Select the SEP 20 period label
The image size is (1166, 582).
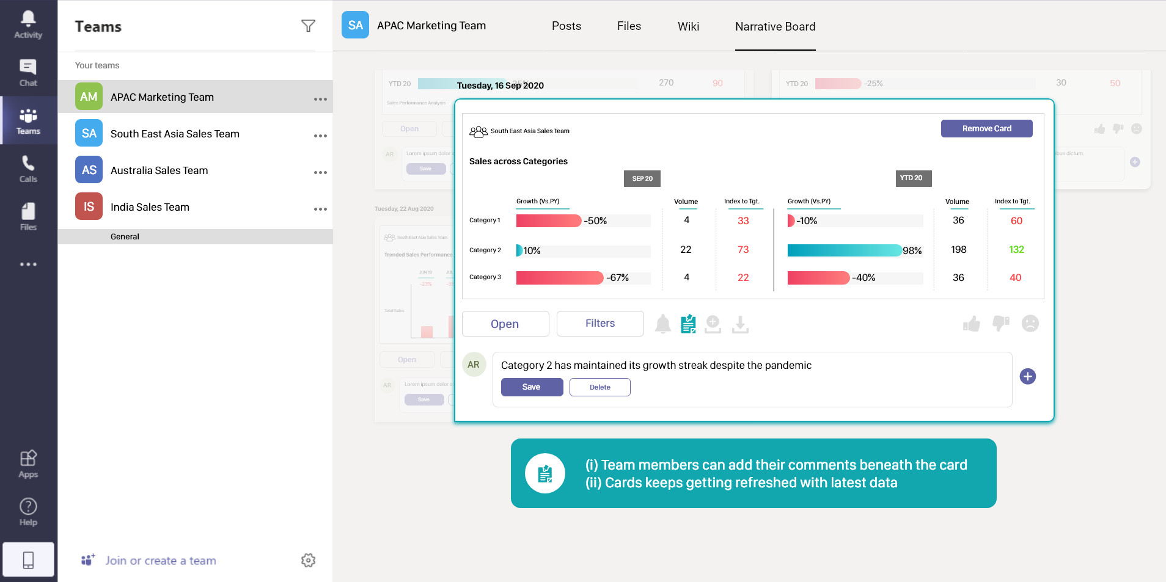coord(642,178)
